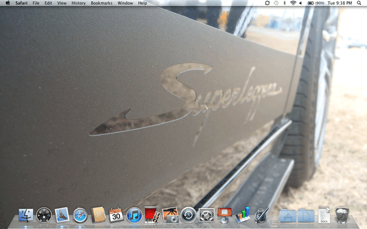The height and width of the screenshot is (229, 367).
Task: Open the Trash in the dock
Action: coord(342,215)
